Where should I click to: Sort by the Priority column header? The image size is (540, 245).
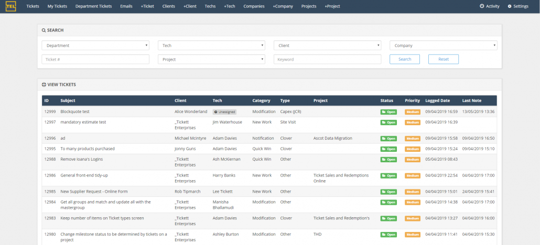coord(413,101)
